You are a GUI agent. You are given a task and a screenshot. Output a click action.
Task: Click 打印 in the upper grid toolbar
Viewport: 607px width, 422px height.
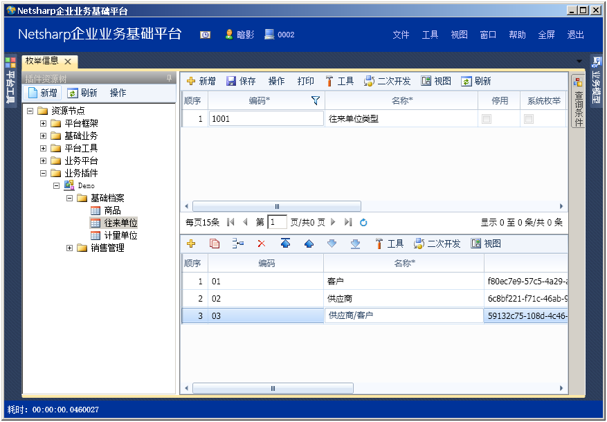(x=305, y=81)
